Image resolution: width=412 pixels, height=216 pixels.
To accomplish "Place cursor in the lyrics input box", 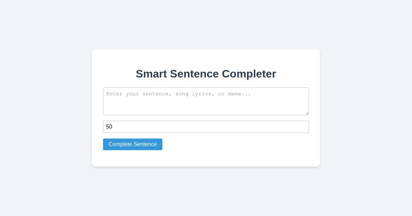I will (x=206, y=101).
